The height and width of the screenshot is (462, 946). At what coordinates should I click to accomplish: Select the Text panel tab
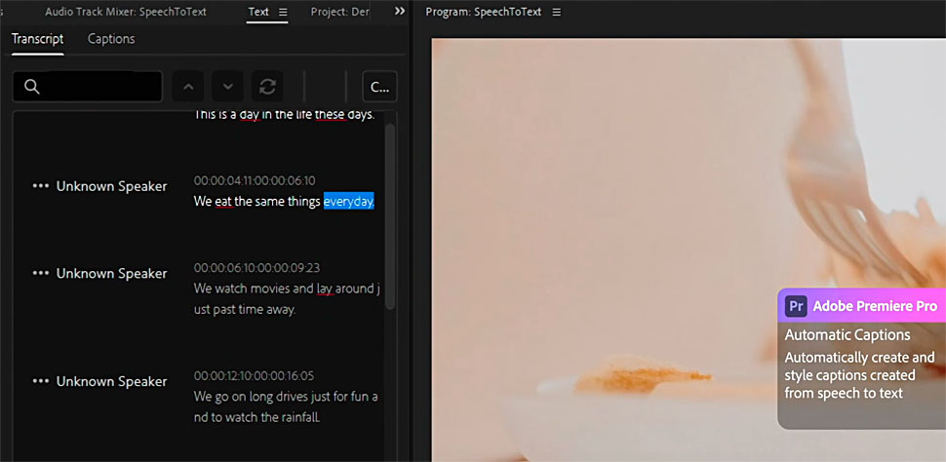tap(258, 12)
